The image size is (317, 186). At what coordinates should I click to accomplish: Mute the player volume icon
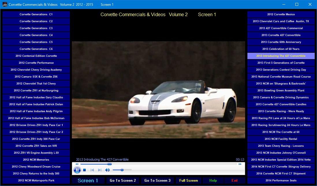pos(107,170)
